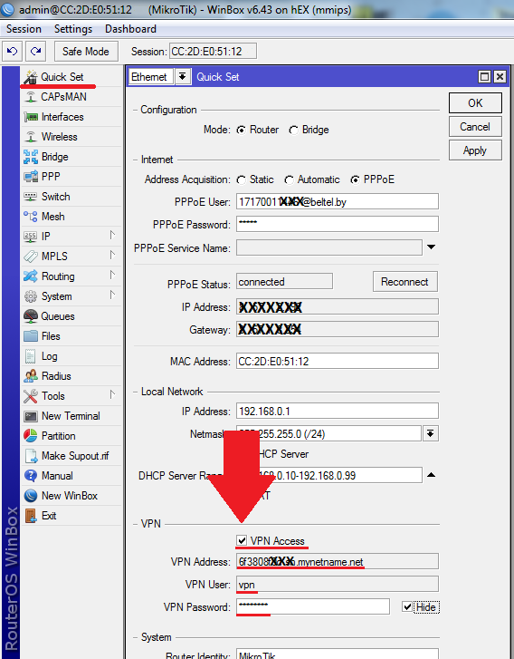Open the Radius menu icon
The image size is (514, 659).
[31, 376]
